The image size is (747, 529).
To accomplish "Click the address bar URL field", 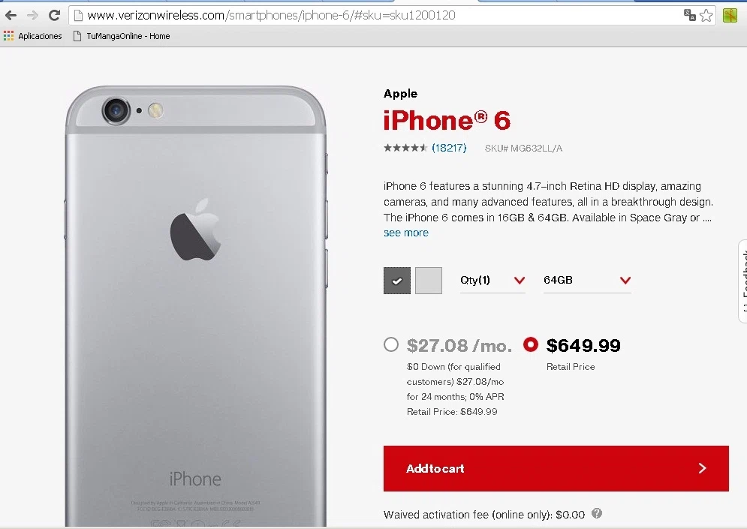I will click(376, 16).
